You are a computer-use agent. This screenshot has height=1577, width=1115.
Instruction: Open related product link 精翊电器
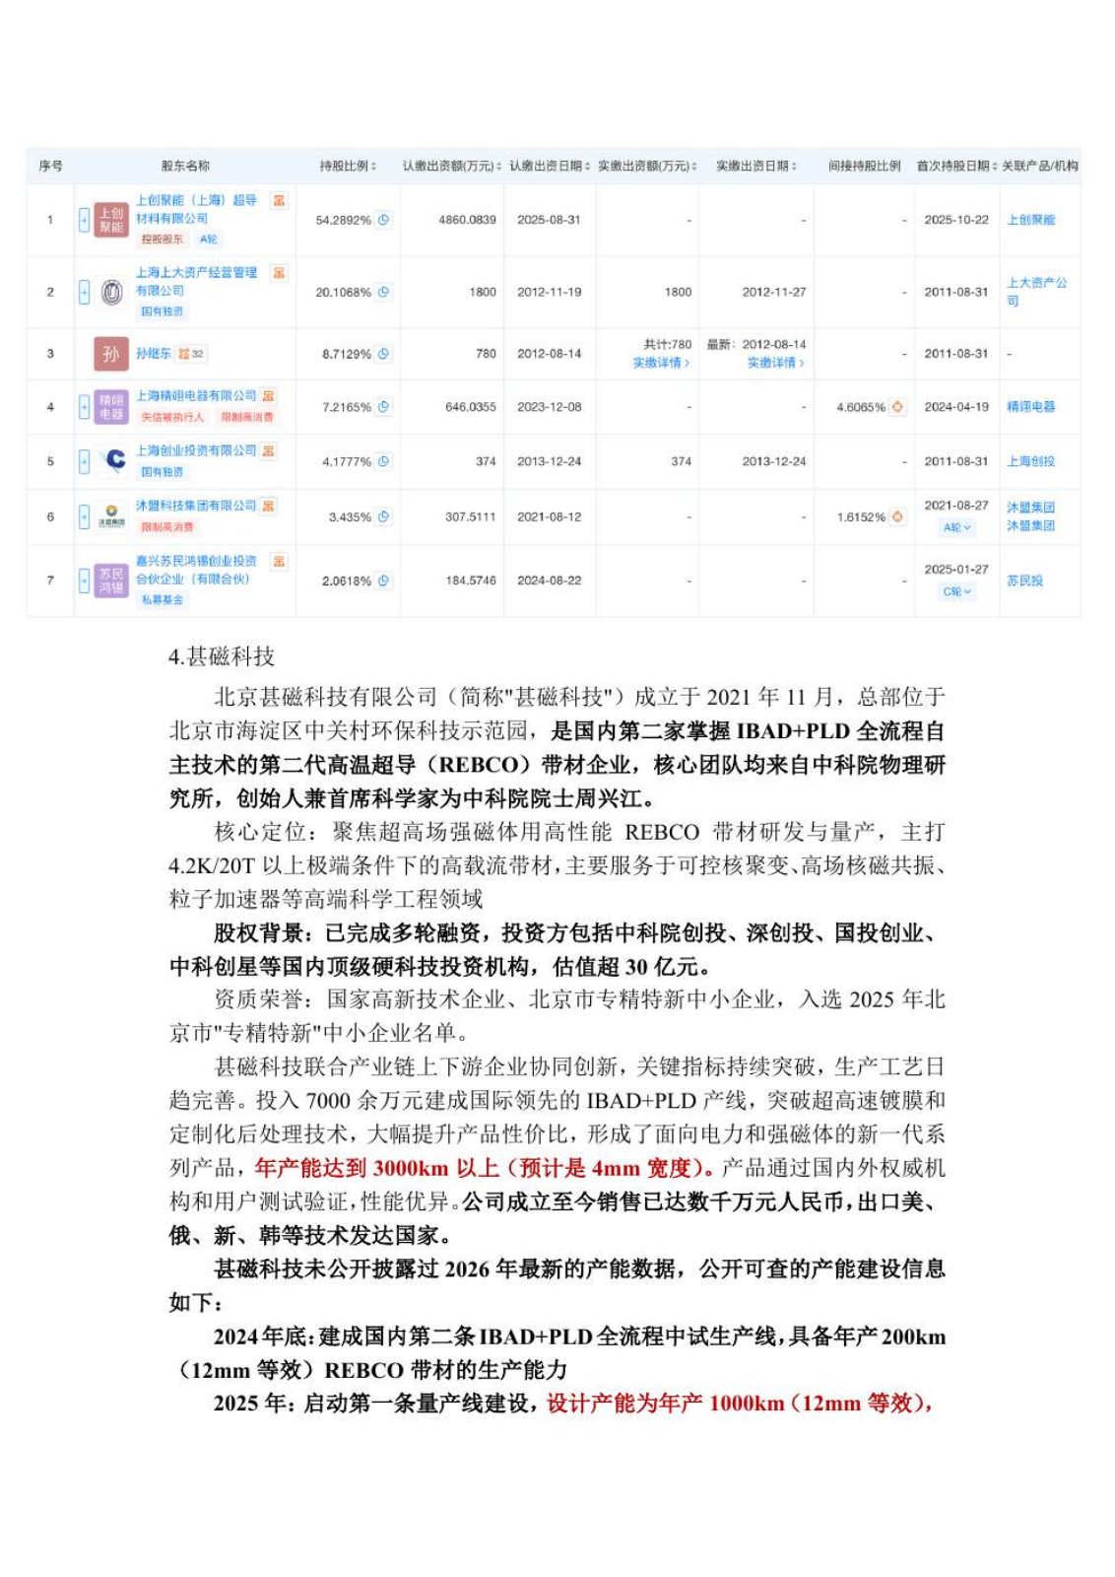tap(1030, 407)
